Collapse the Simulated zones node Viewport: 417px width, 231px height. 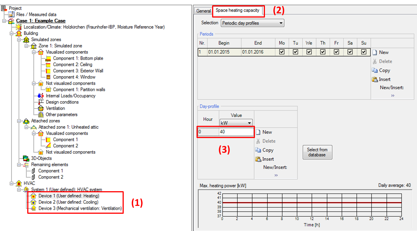[19, 40]
